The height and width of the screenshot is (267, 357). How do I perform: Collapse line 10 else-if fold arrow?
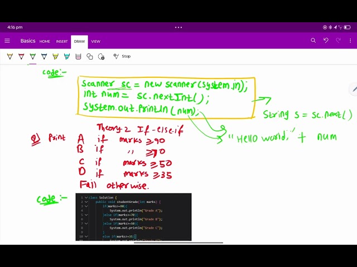click(86, 236)
